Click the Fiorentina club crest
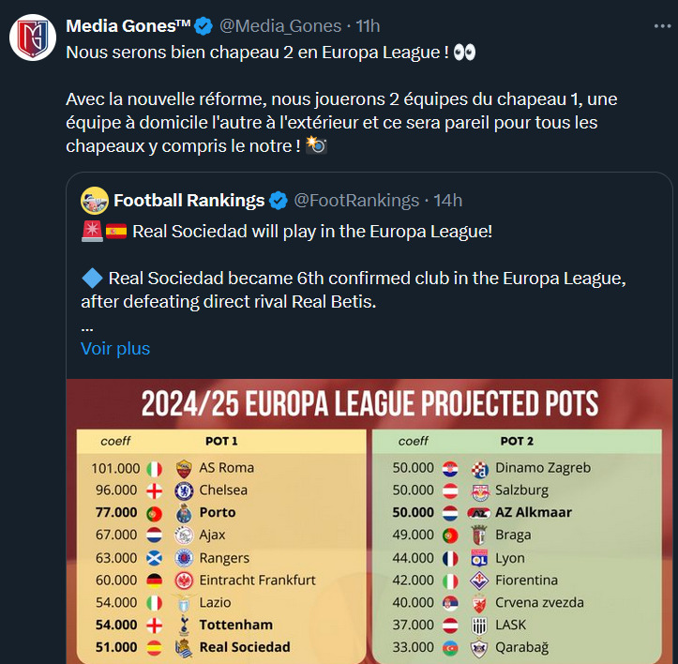The image size is (678, 664). pos(479,581)
